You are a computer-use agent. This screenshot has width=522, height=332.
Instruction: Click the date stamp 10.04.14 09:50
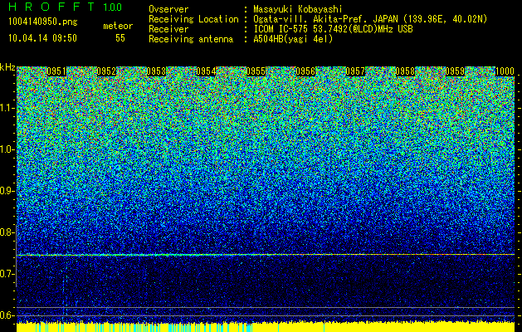(x=42, y=38)
